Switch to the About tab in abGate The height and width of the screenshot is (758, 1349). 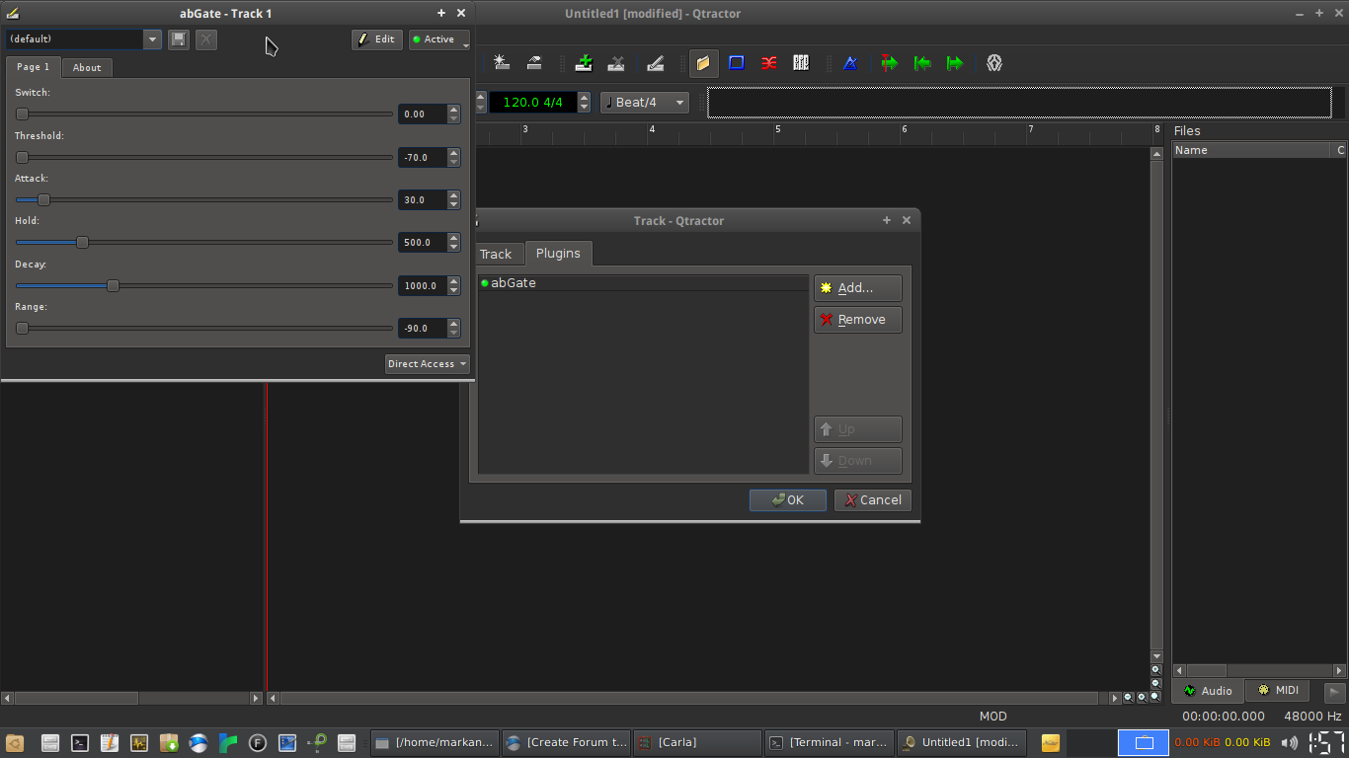[x=87, y=68]
